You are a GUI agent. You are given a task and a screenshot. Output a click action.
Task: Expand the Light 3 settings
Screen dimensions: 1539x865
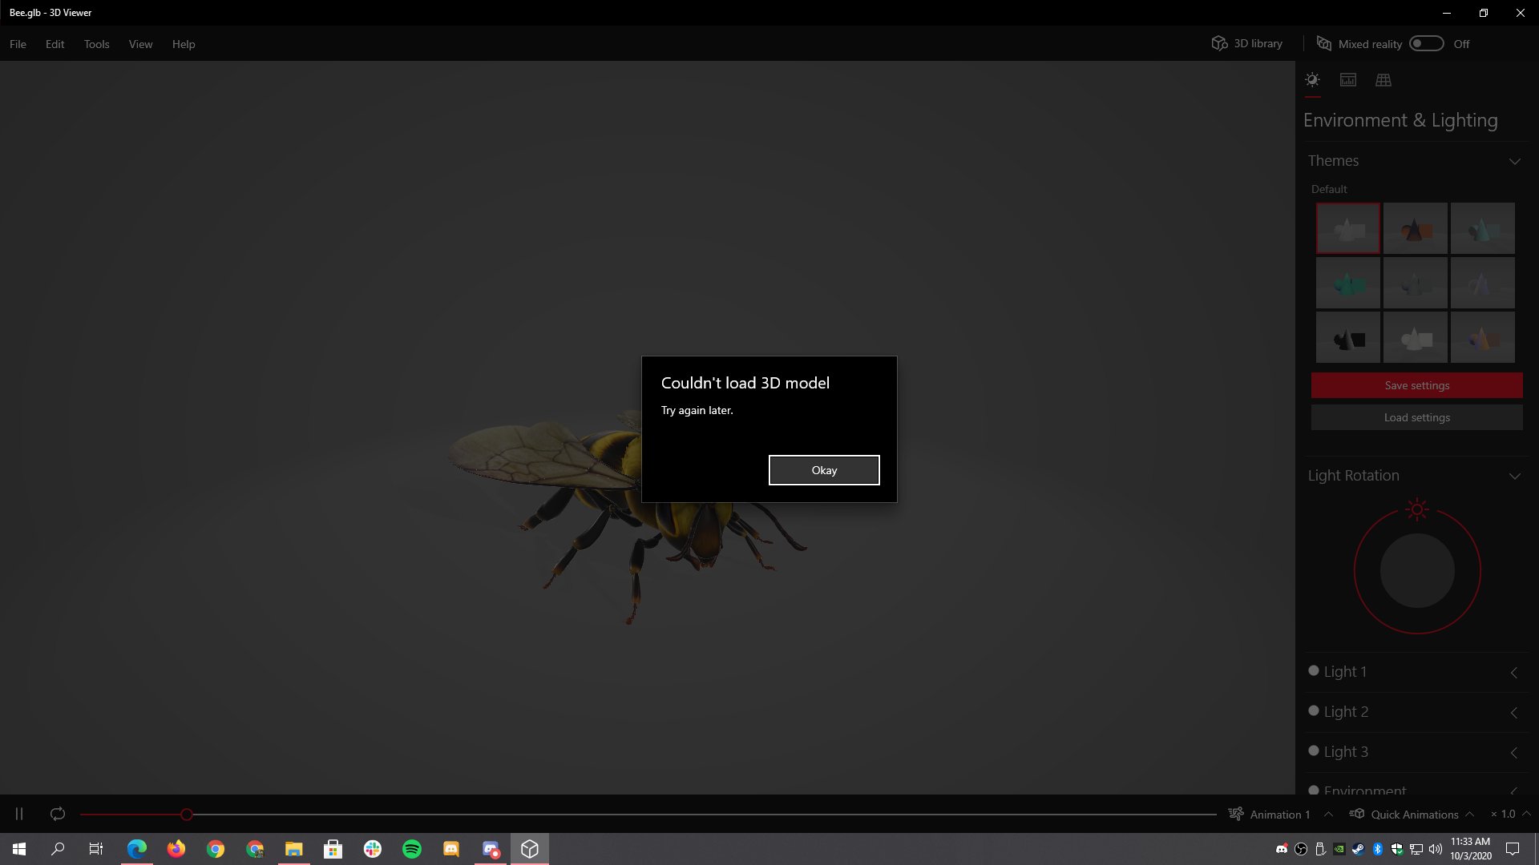click(1514, 752)
